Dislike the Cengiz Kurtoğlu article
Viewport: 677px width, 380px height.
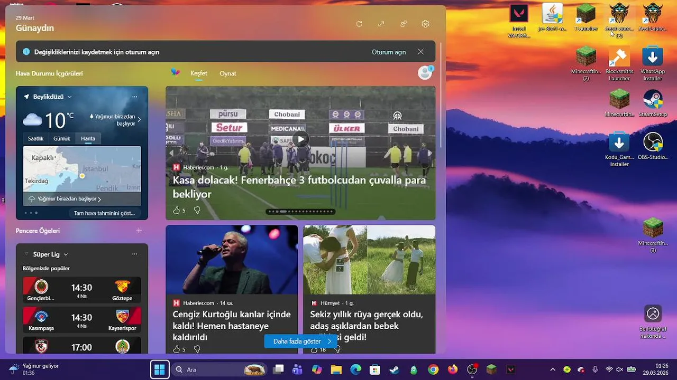197,349
